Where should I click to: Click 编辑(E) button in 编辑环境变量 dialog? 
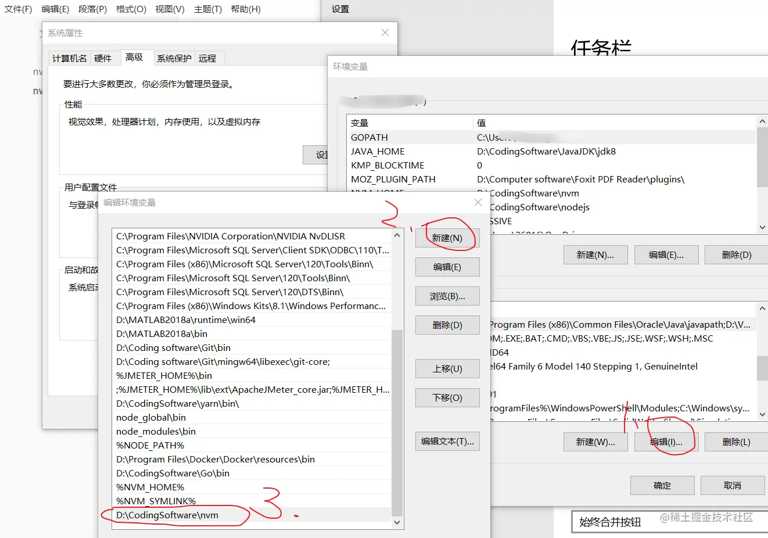pyautogui.click(x=447, y=267)
